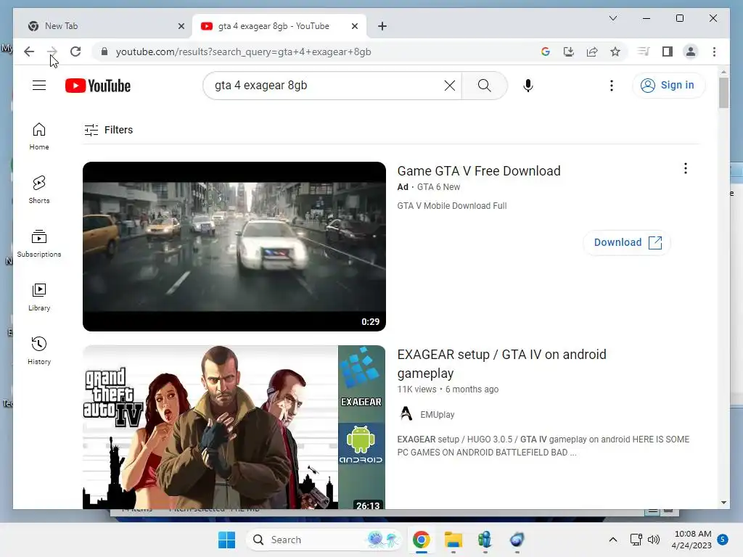Click the YouTube logo
Image resolution: width=743 pixels, height=557 pixels.
[x=98, y=86]
